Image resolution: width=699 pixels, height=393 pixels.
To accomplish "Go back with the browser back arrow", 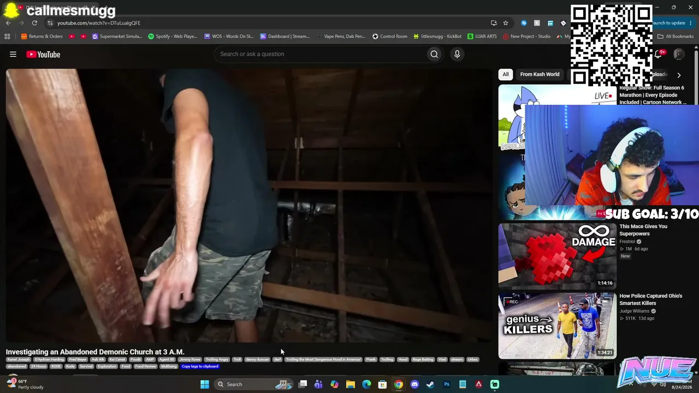I will coord(8,23).
